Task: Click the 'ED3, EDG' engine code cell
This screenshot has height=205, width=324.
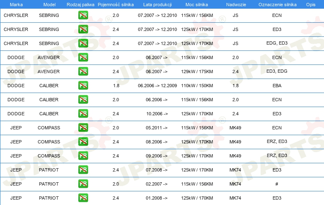Action: [x=277, y=71]
